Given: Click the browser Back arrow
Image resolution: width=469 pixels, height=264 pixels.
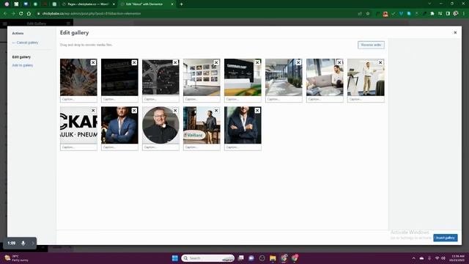Looking at the screenshot, I should [x=5, y=13].
